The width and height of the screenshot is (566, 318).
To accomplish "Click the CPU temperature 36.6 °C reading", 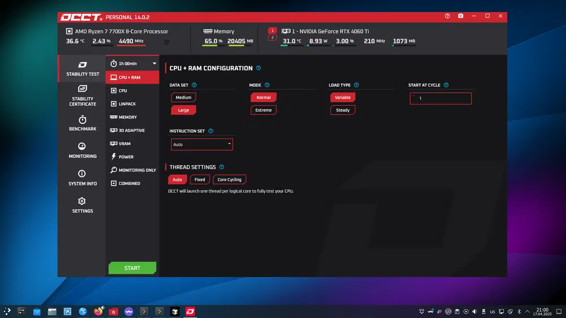I will point(75,41).
